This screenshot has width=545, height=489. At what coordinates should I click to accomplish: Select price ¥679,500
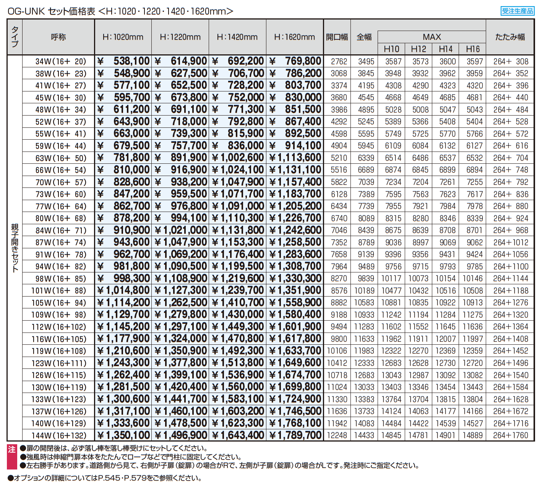tap(123, 146)
